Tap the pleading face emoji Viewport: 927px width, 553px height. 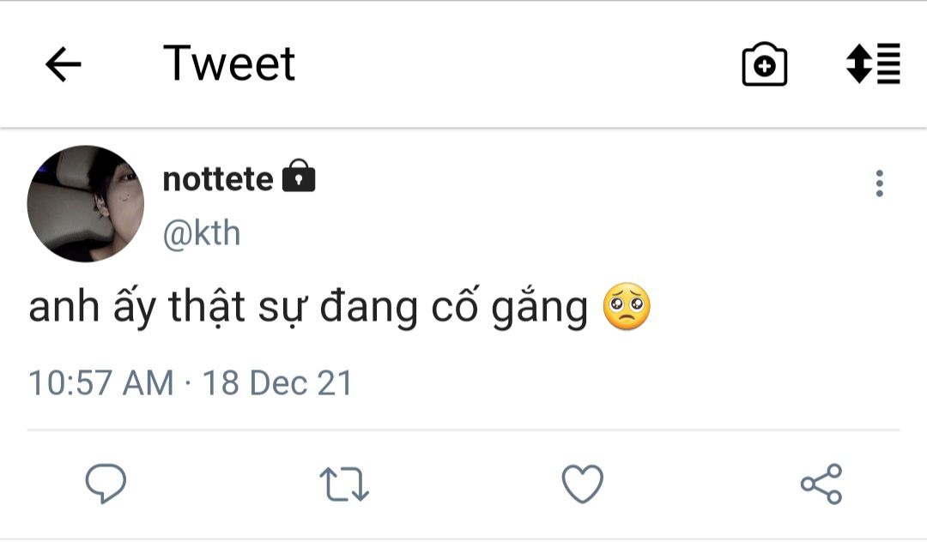(x=627, y=307)
